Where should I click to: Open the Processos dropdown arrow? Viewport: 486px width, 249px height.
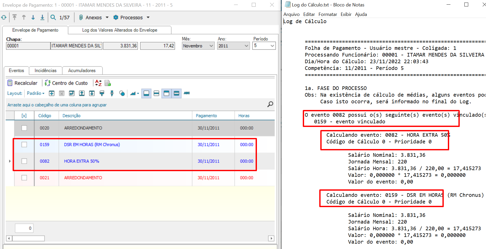tap(148, 17)
